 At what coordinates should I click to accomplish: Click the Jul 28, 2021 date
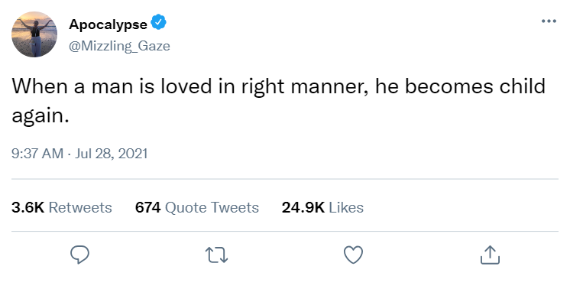click(112, 154)
